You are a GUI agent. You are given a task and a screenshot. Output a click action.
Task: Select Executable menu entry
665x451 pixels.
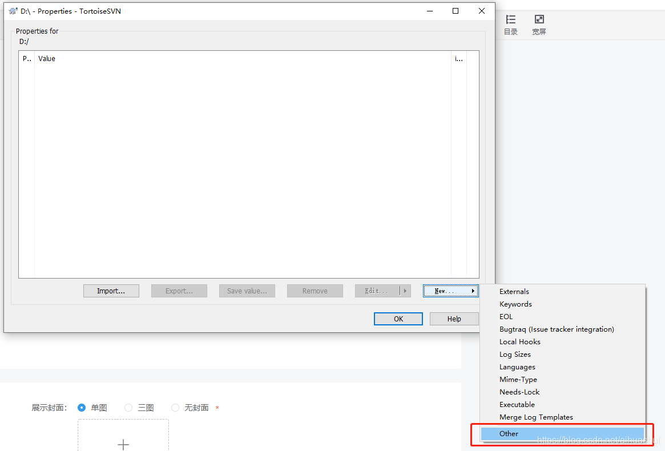pos(563,404)
